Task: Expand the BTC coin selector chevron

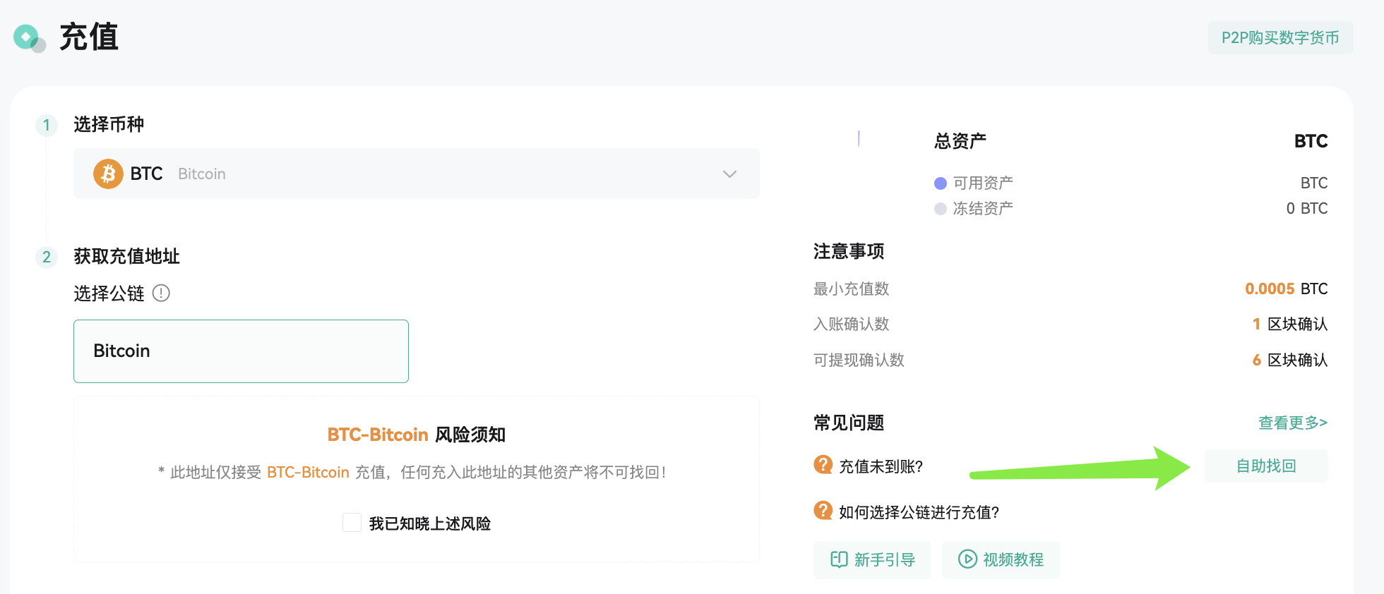Action: 730,174
